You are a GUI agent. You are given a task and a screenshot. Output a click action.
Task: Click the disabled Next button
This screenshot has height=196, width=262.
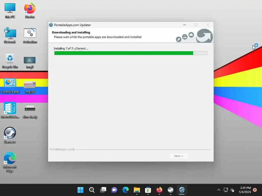179,156
